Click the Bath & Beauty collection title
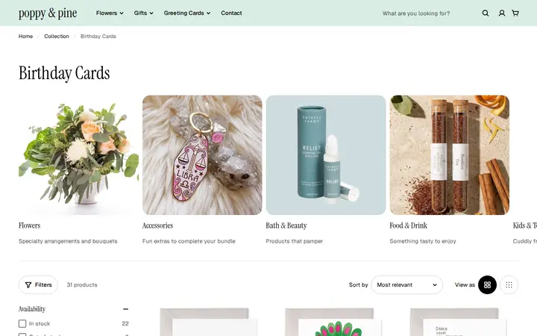The width and height of the screenshot is (537, 336). tap(286, 225)
